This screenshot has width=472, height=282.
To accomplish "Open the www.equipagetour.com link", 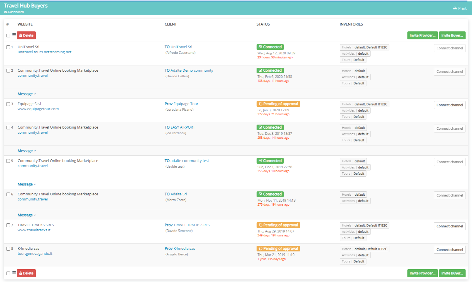I will pyautogui.click(x=38, y=109).
